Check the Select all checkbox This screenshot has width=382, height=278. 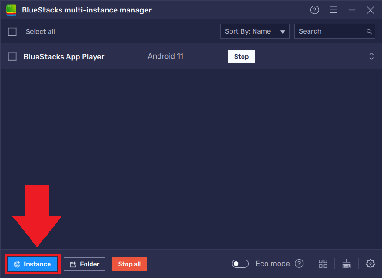(12, 32)
